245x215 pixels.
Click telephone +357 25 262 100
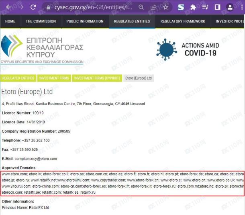(36, 140)
